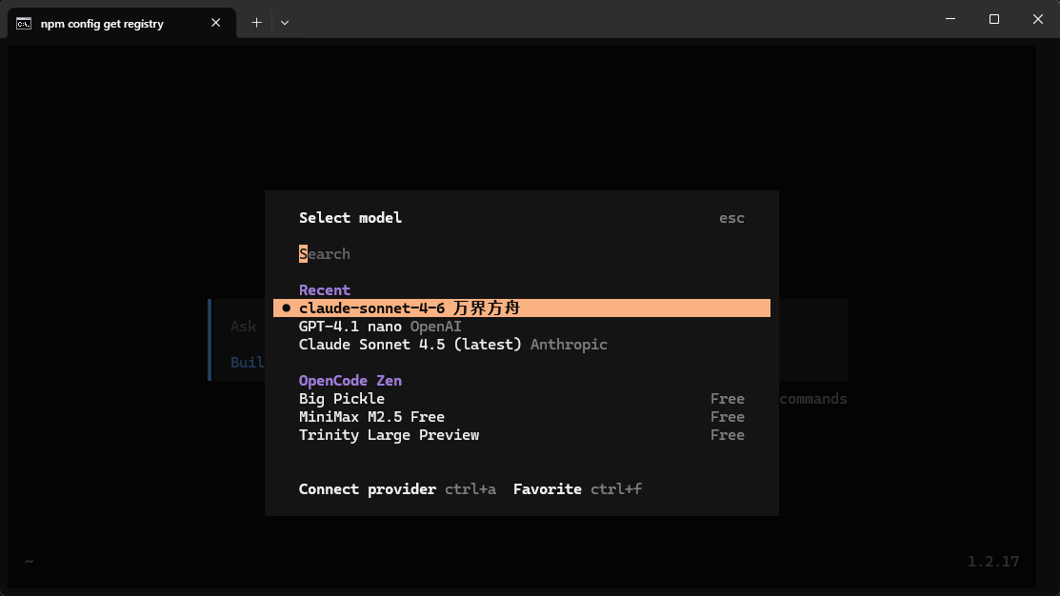The width and height of the screenshot is (1060, 596).
Task: Click the bullet marker beside claude-sonnet-4-6
Action: tap(286, 308)
